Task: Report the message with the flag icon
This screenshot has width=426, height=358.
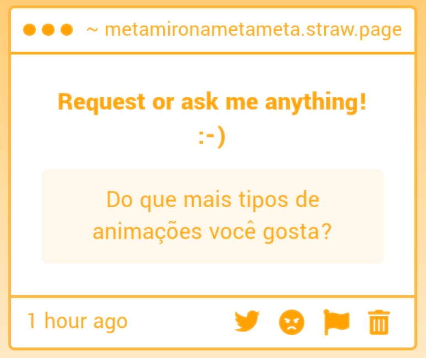Action: coord(336,322)
